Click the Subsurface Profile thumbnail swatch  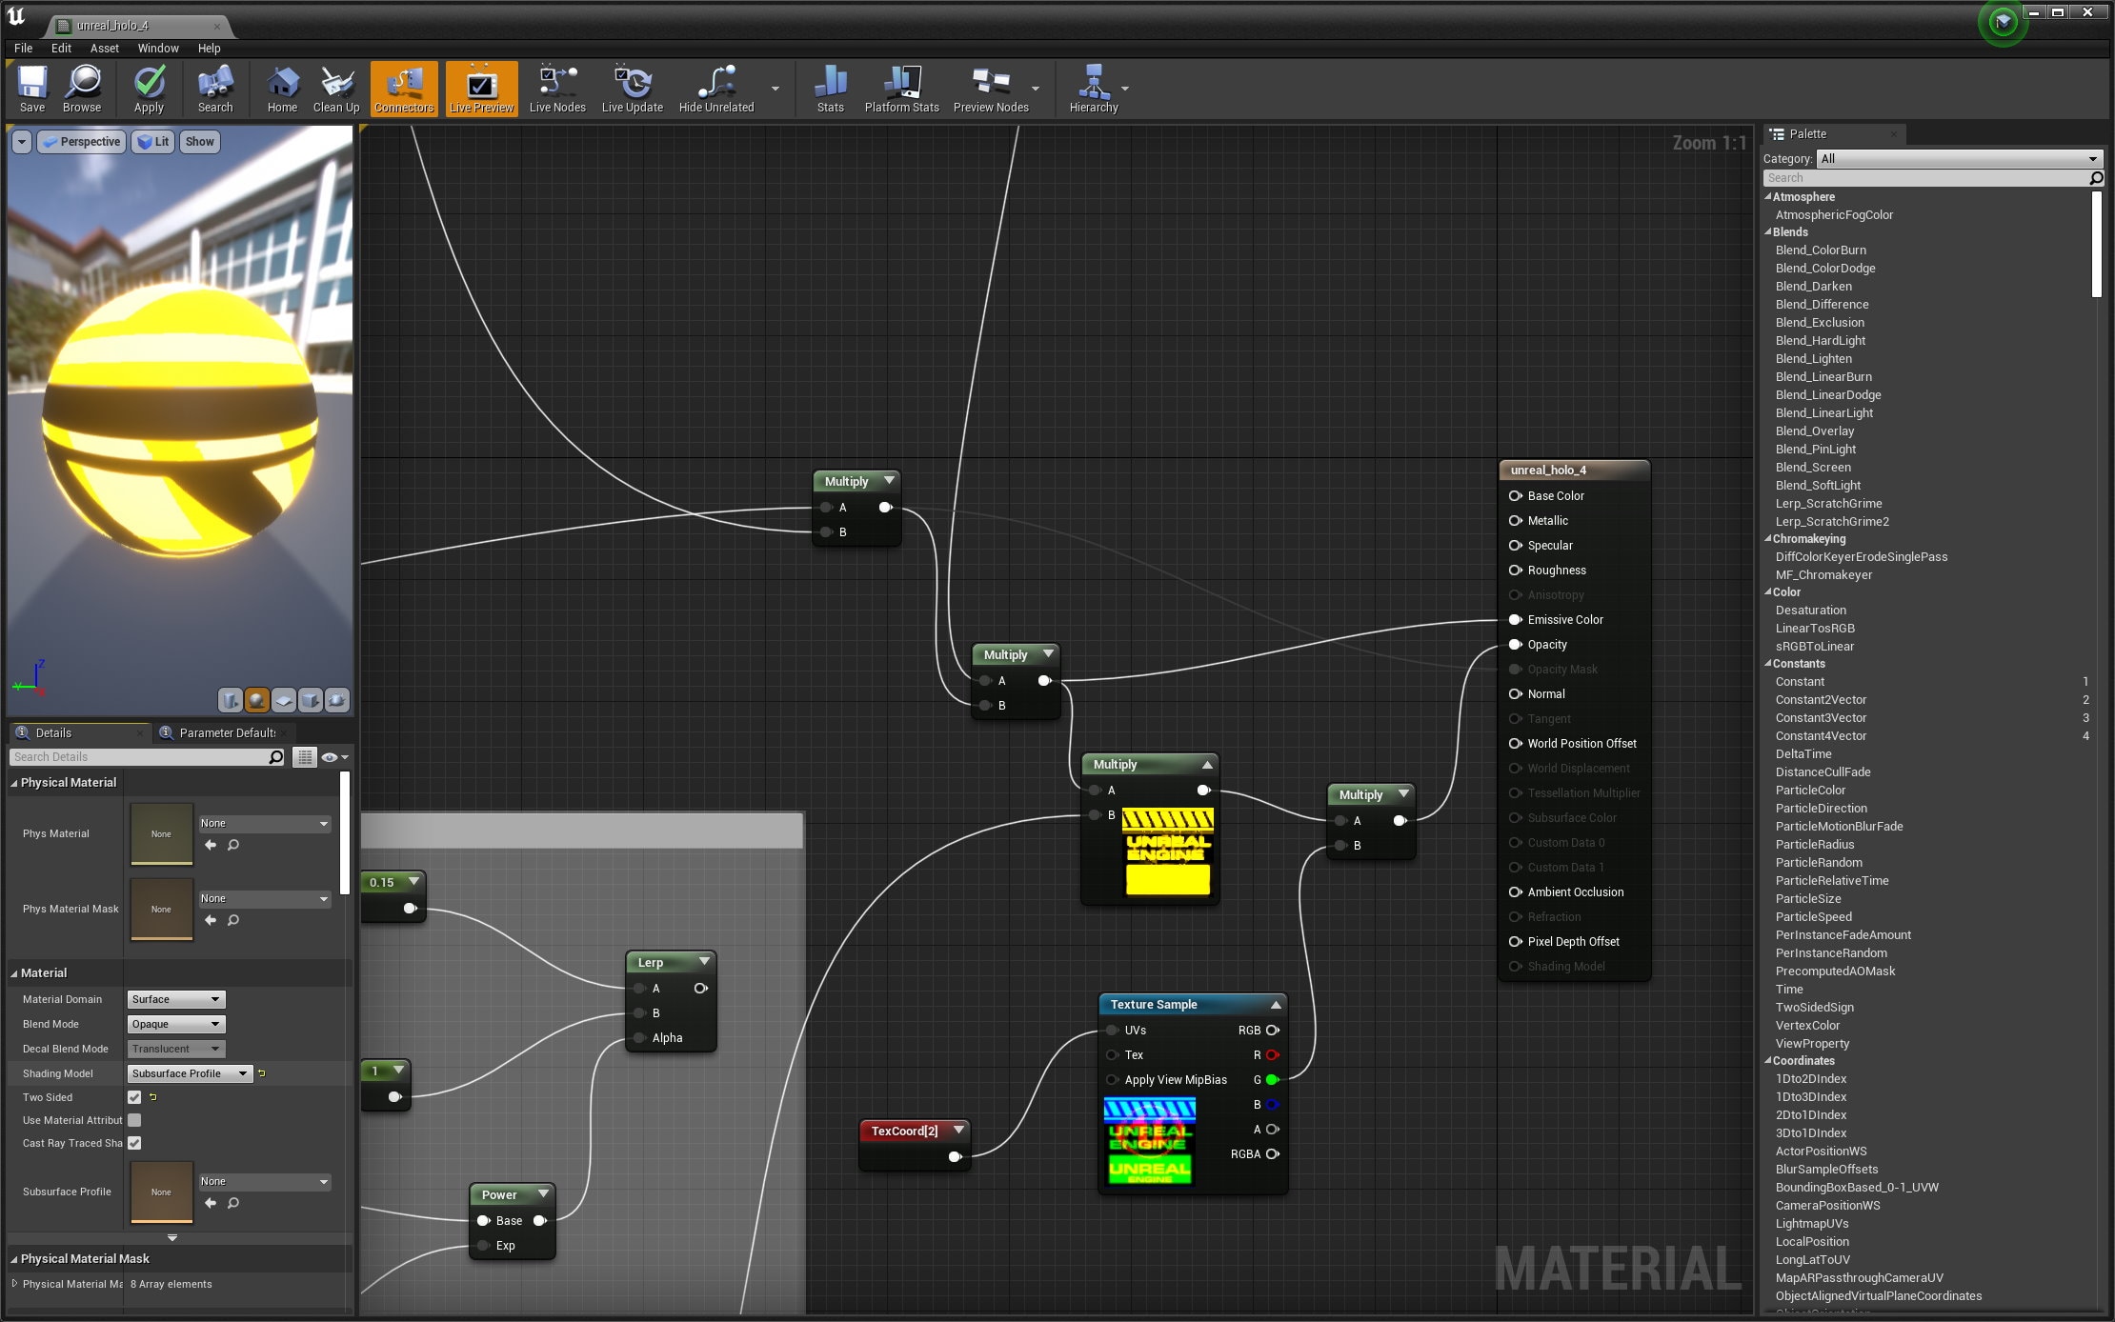[x=161, y=1192]
